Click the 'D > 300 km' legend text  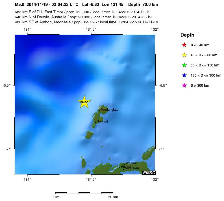point(200,86)
